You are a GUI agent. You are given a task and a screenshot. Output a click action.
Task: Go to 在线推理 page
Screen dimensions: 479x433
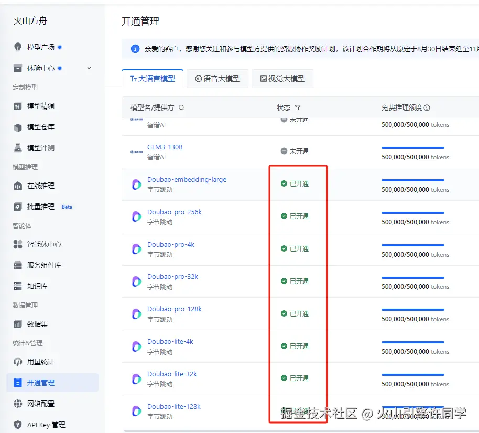click(x=41, y=186)
